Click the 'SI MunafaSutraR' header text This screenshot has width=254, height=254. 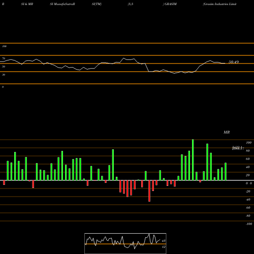tap(62, 4)
